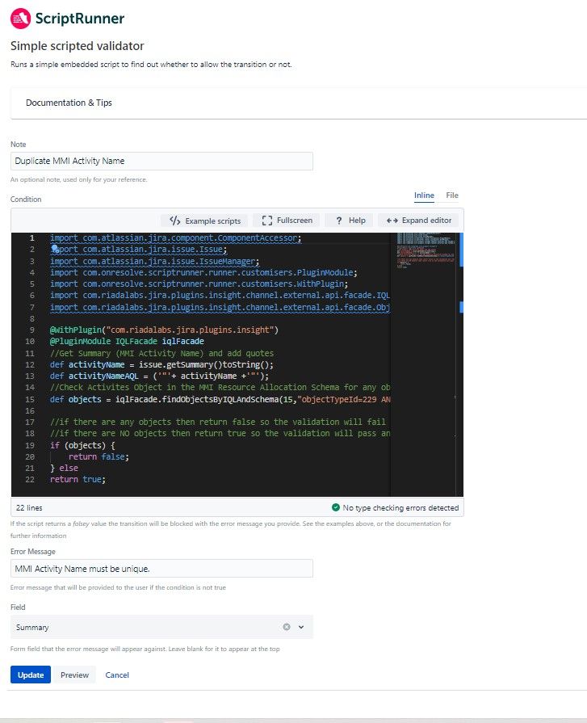
Task: Focus the Error Message input field
Action: pyautogui.click(x=161, y=569)
